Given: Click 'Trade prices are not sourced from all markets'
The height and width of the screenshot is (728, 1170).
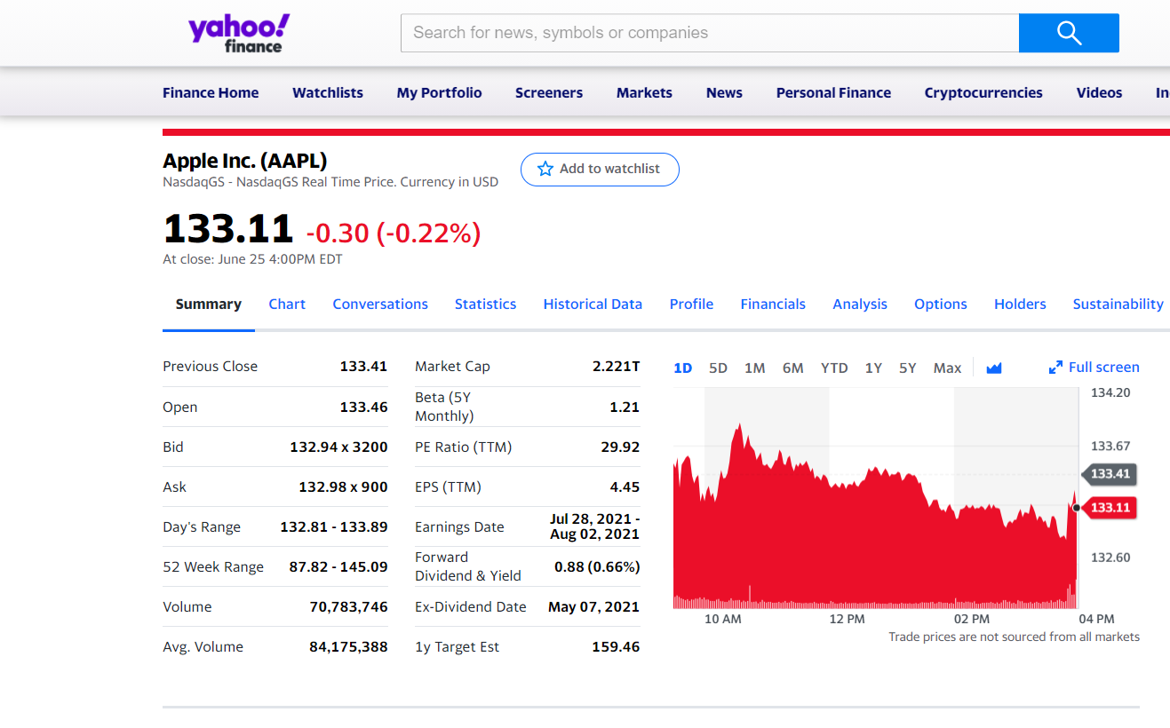Looking at the screenshot, I should 1014,637.
